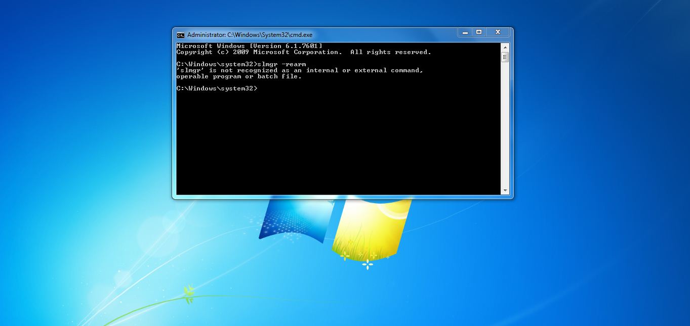Click the 'slmgr is not recognized' error line
This screenshot has height=326, width=690.
(x=299, y=70)
